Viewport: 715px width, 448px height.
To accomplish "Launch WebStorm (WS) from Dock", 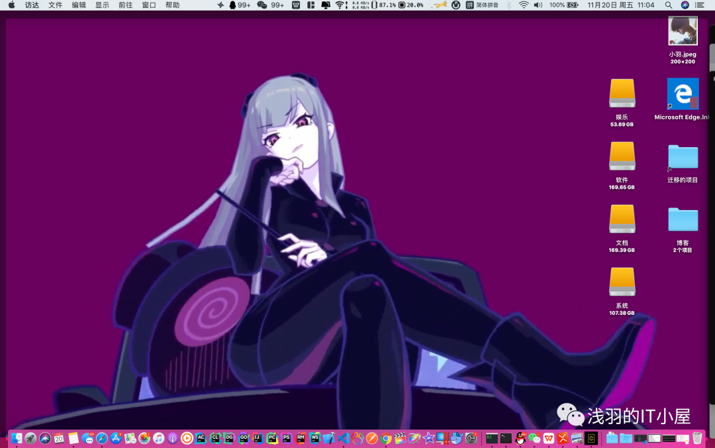I will 314,439.
